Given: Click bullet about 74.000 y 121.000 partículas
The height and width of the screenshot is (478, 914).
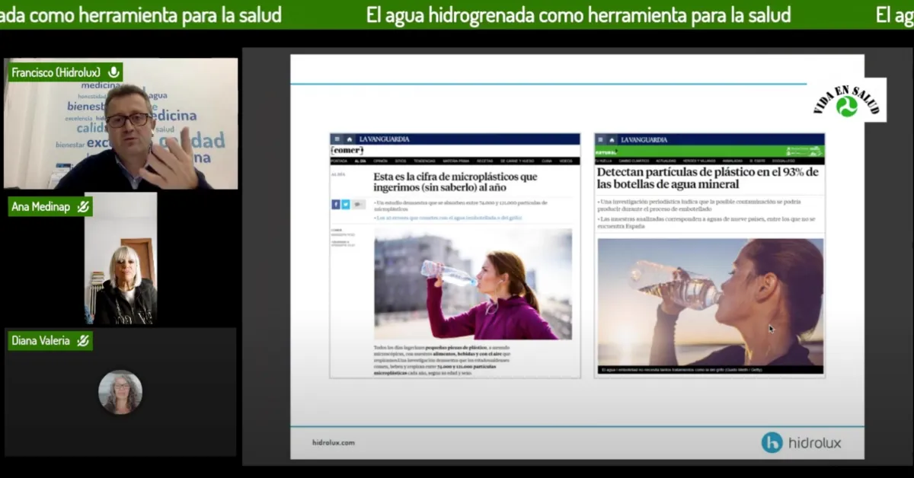Looking at the screenshot, I should 461,205.
